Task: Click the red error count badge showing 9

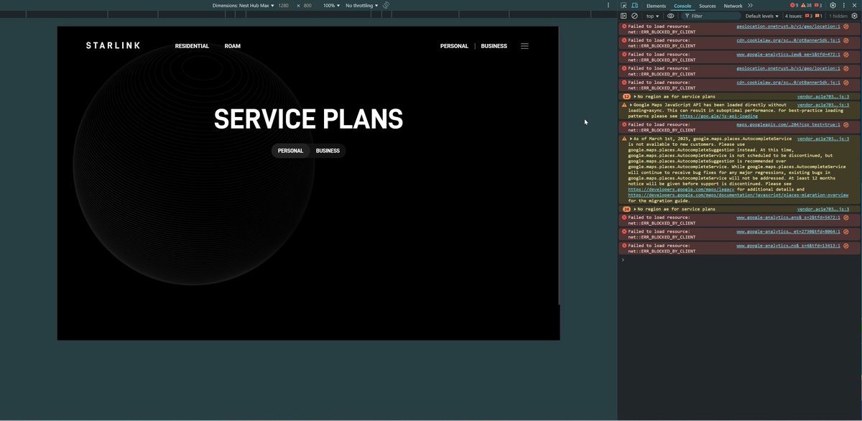Action: [x=794, y=6]
